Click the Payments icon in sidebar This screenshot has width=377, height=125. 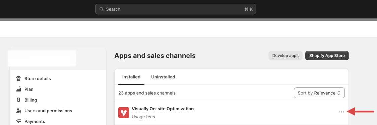(18, 121)
